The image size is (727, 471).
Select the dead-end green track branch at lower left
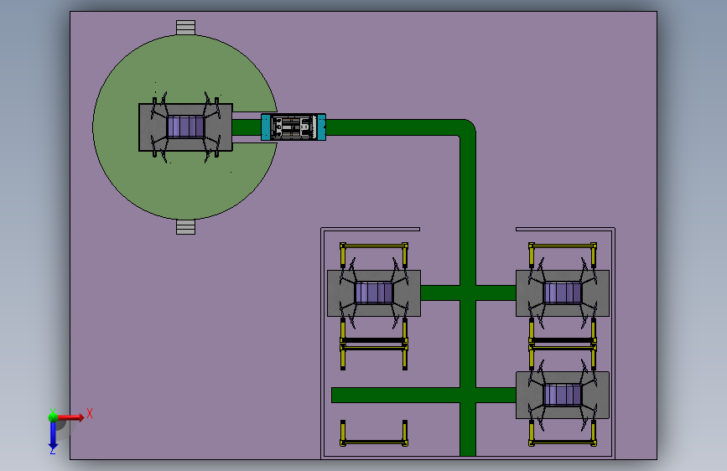396,395
